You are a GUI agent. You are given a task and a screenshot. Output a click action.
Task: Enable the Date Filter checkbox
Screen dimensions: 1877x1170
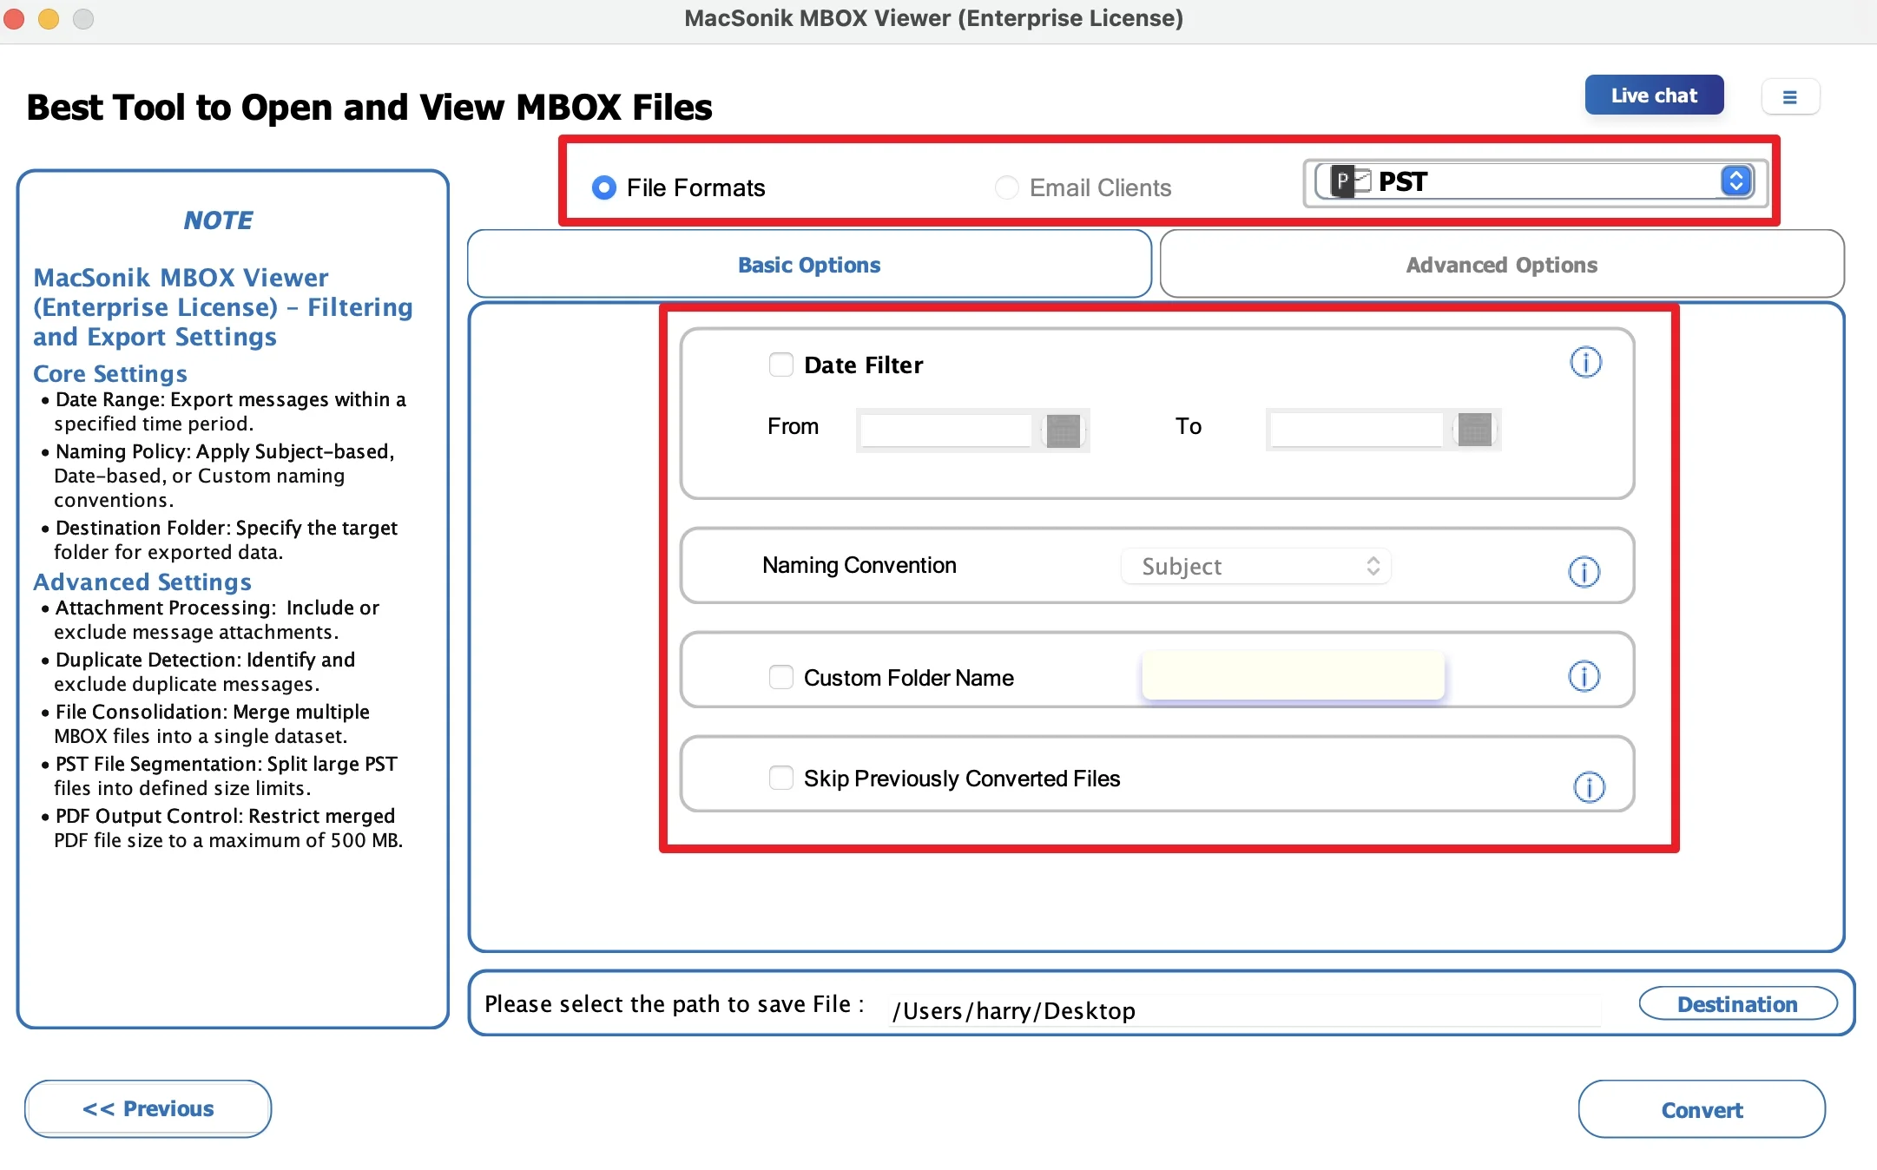coord(781,365)
